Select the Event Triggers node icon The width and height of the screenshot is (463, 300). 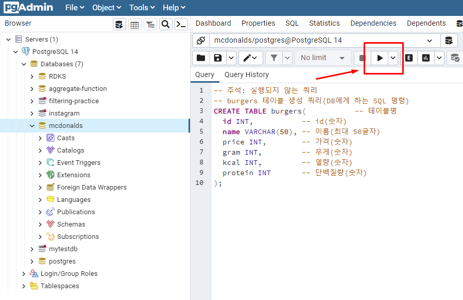tap(50, 162)
